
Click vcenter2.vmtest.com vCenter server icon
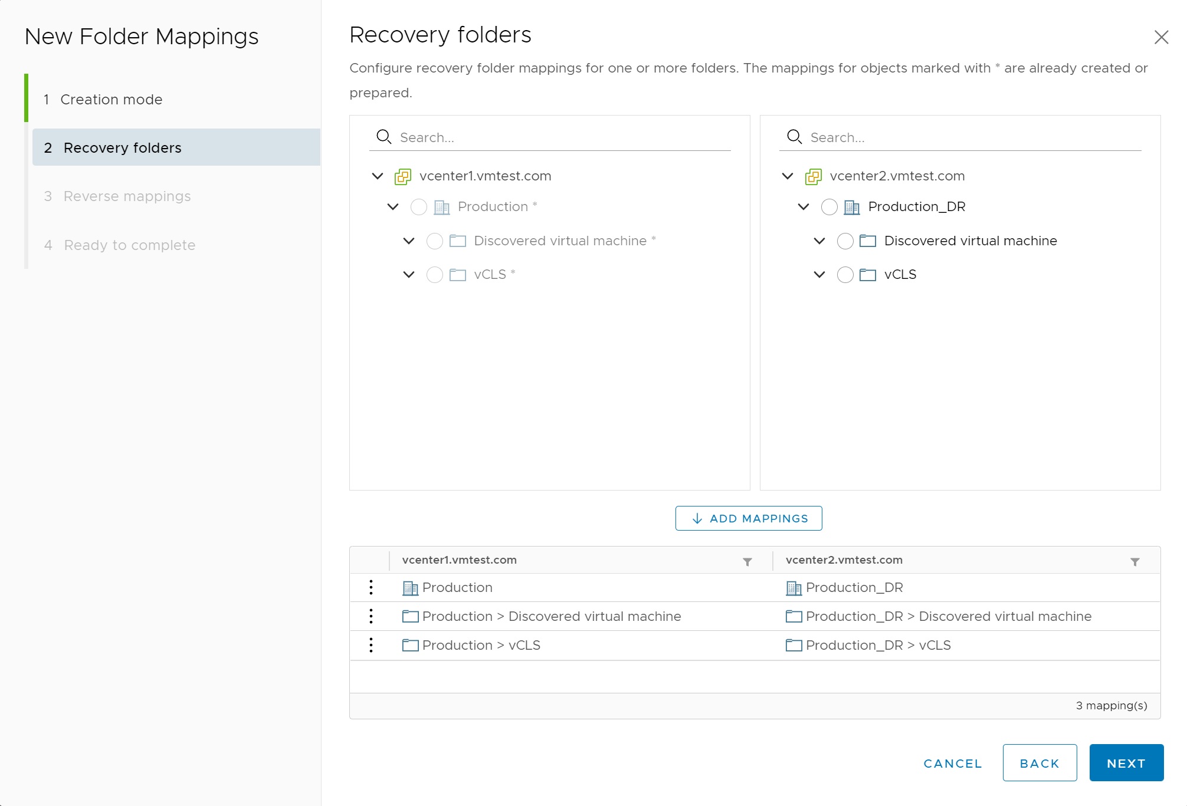(813, 176)
